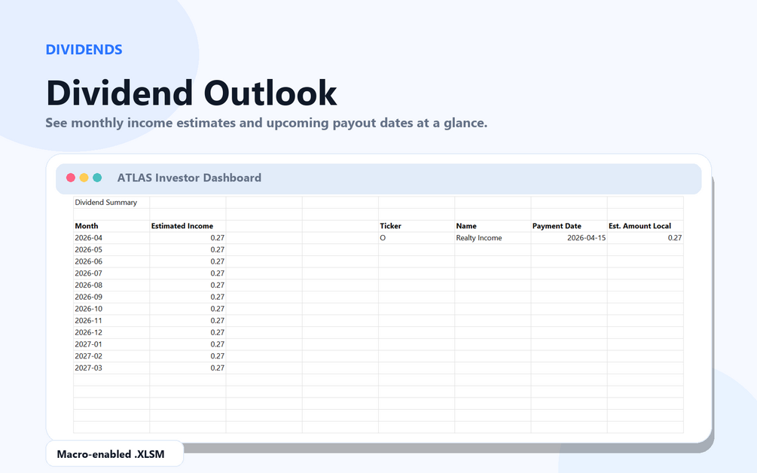Click the yellow window dot

(84, 178)
